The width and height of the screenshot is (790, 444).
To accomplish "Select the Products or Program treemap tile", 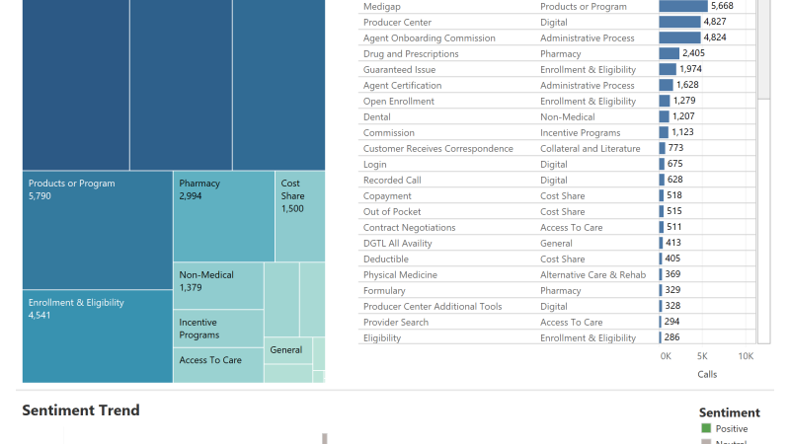I will [97, 230].
